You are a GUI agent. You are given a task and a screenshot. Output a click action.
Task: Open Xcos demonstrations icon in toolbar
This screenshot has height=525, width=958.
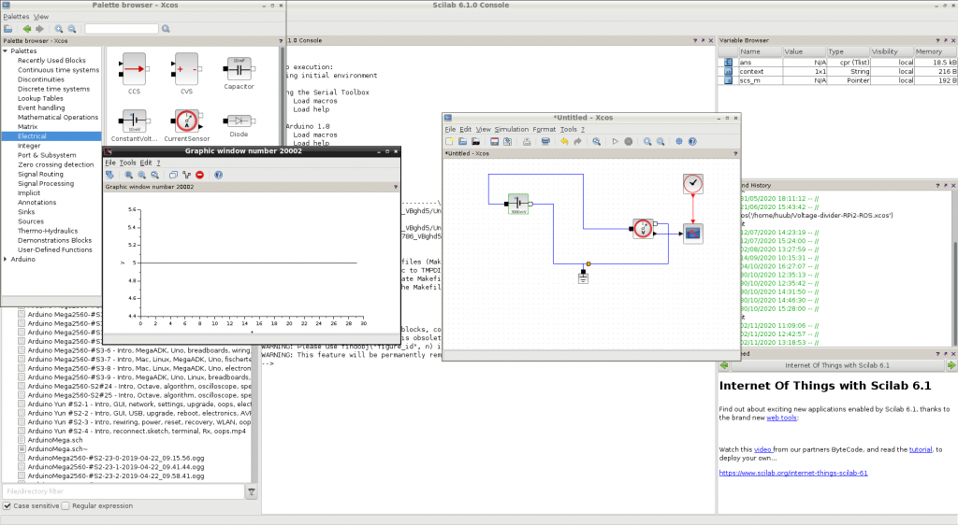coord(679,141)
